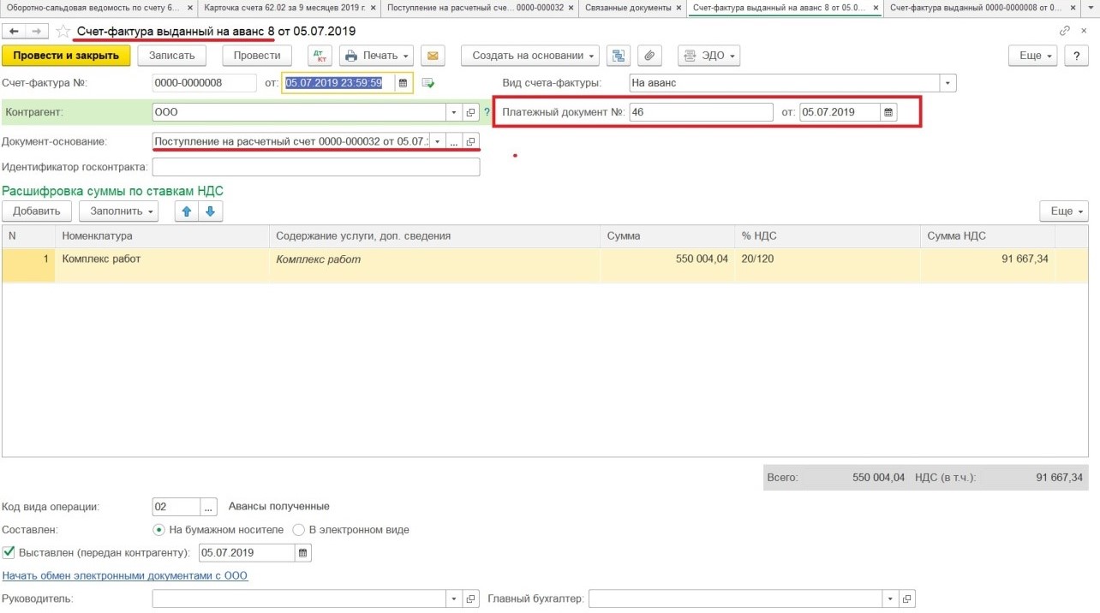Open calendar for Выставлен date
The width and height of the screenshot is (1100, 613).
[302, 553]
